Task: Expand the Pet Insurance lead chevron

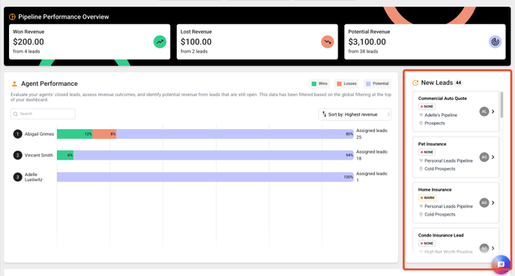Action: click(x=493, y=157)
